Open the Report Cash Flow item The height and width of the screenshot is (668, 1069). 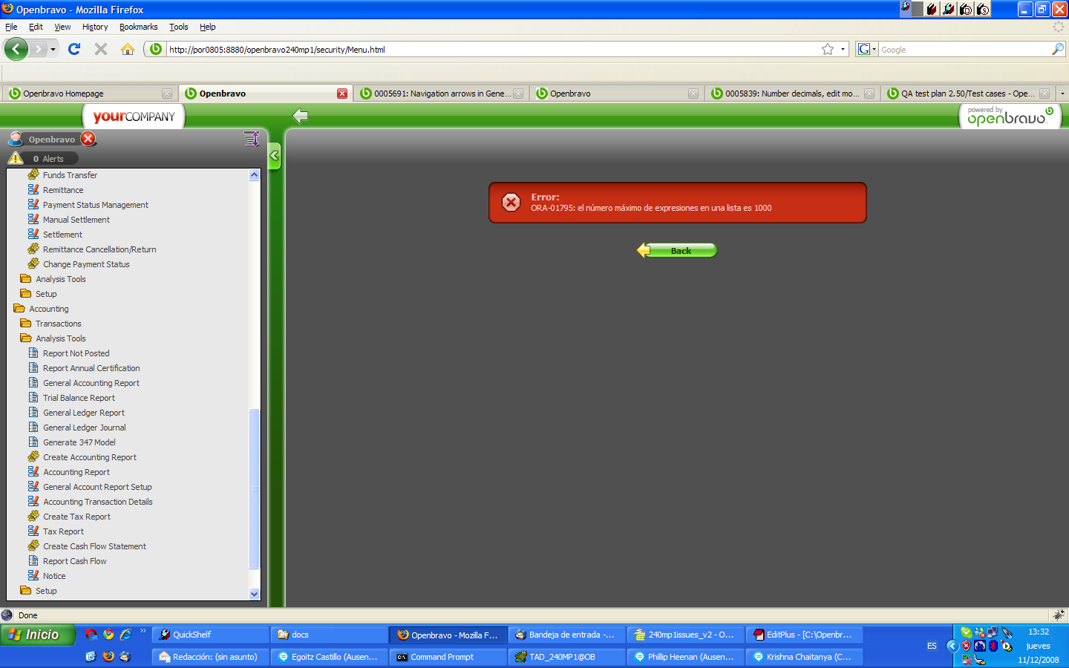tap(75, 561)
